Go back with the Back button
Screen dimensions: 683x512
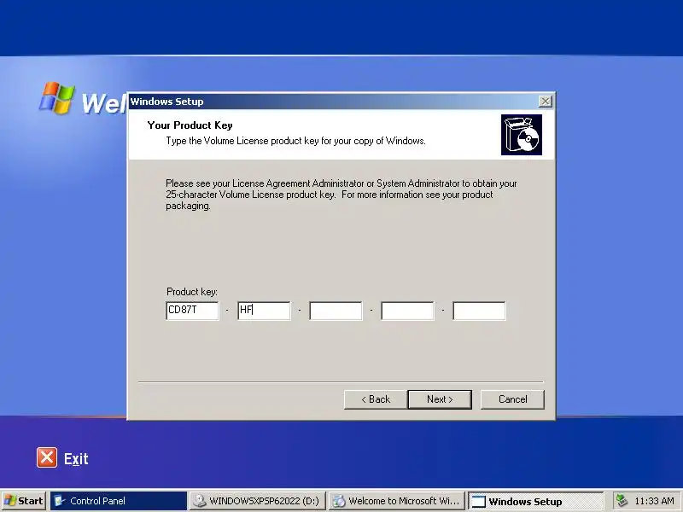click(376, 399)
